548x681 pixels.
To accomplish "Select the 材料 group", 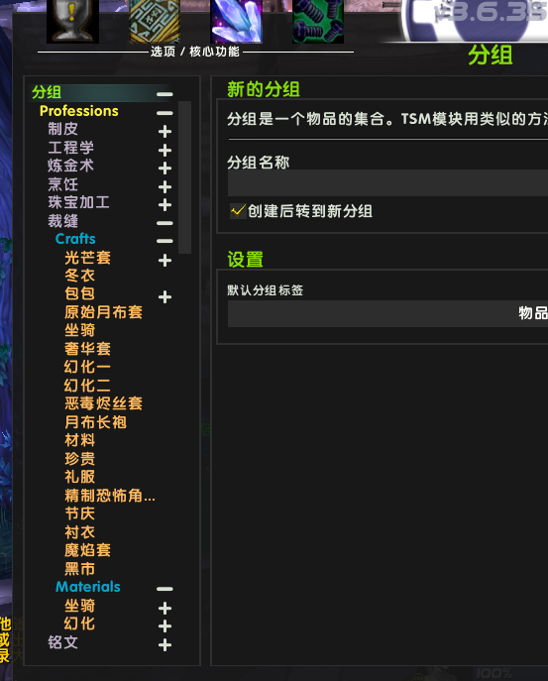I will click(79, 440).
